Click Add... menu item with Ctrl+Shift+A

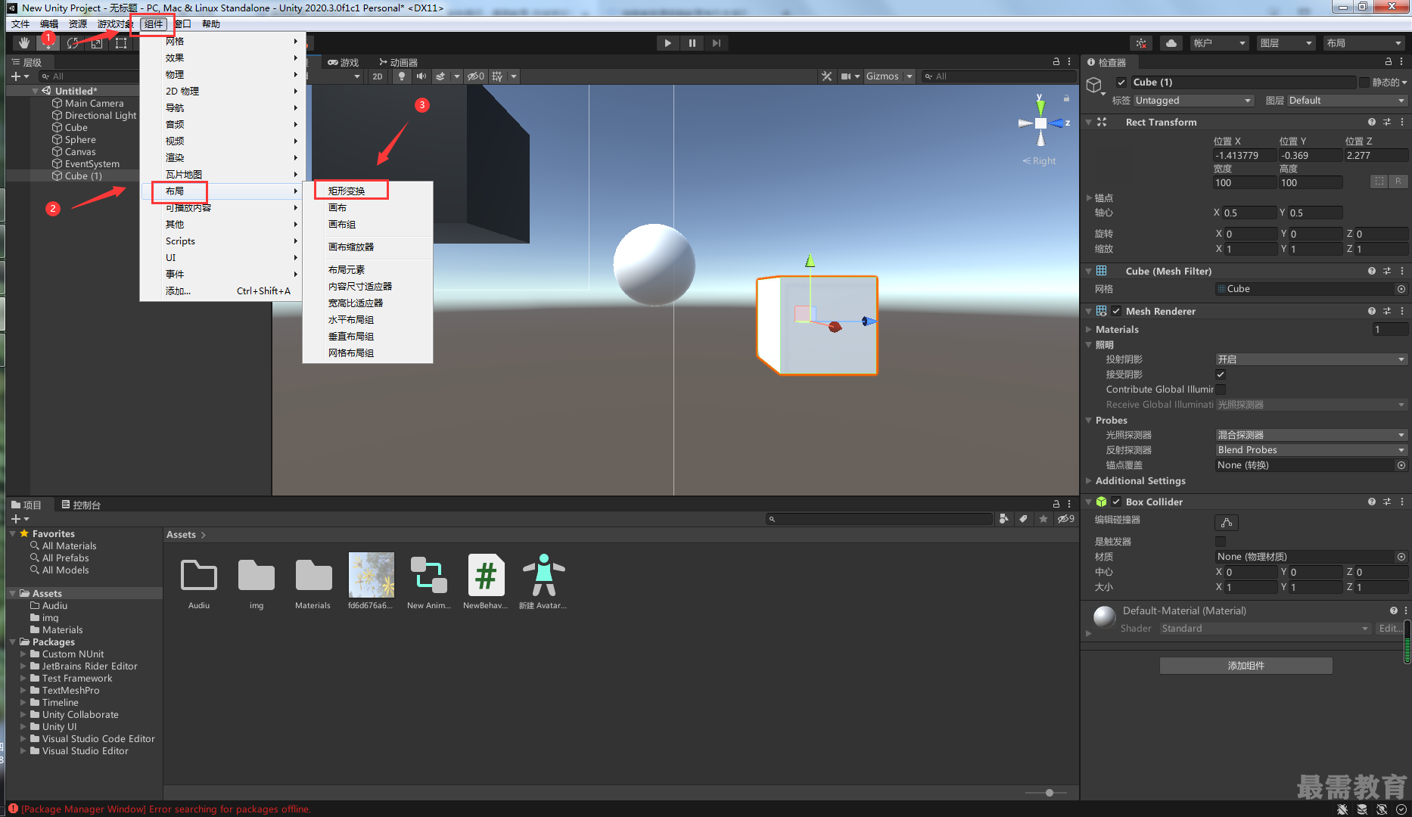click(x=223, y=290)
